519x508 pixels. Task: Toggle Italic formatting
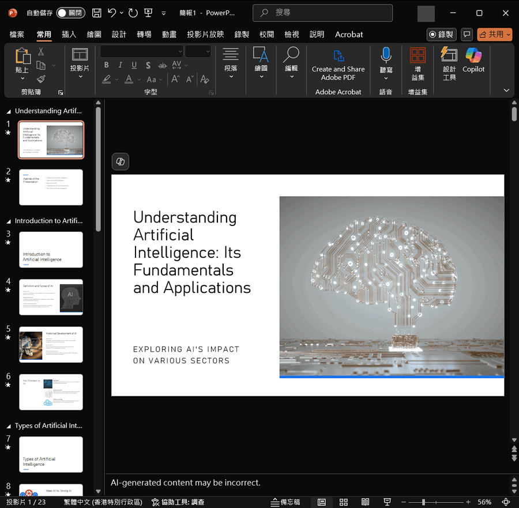click(x=120, y=65)
